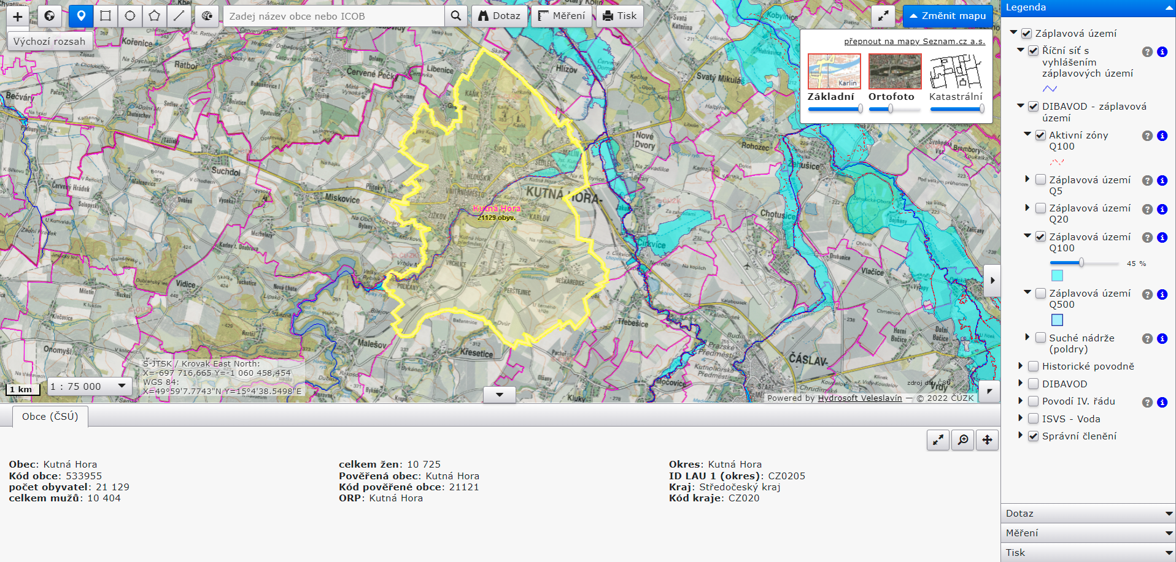The image size is (1176, 562).
Task: Click Změnit mapu button
Action: [x=948, y=16]
